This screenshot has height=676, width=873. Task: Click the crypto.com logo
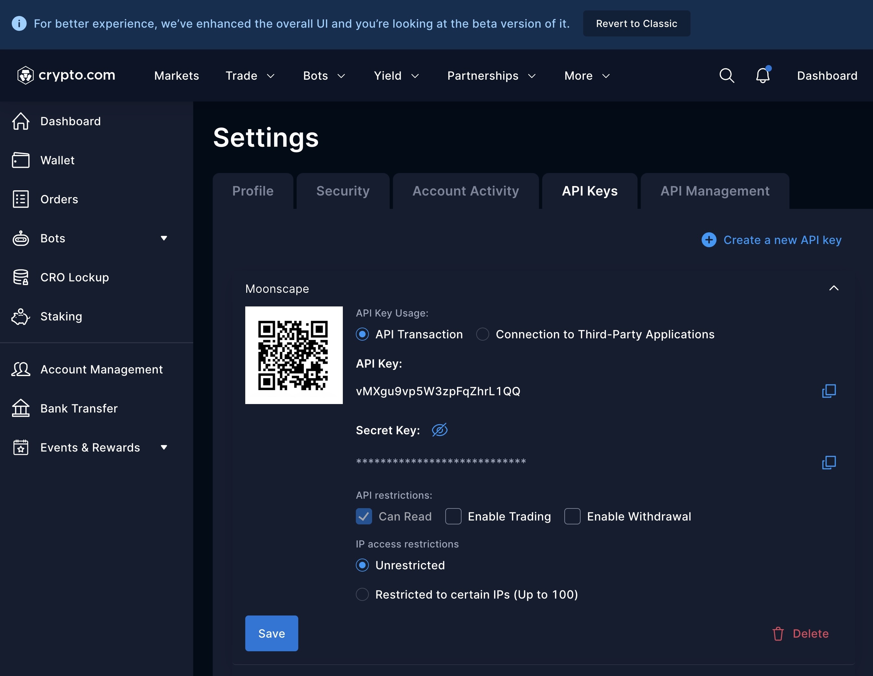click(66, 75)
